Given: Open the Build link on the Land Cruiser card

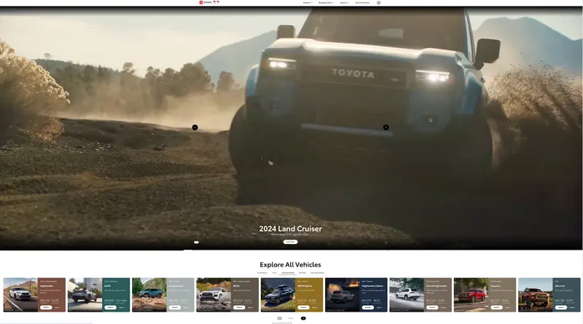Looking at the screenshot, I should pyautogui.click(x=186, y=308).
